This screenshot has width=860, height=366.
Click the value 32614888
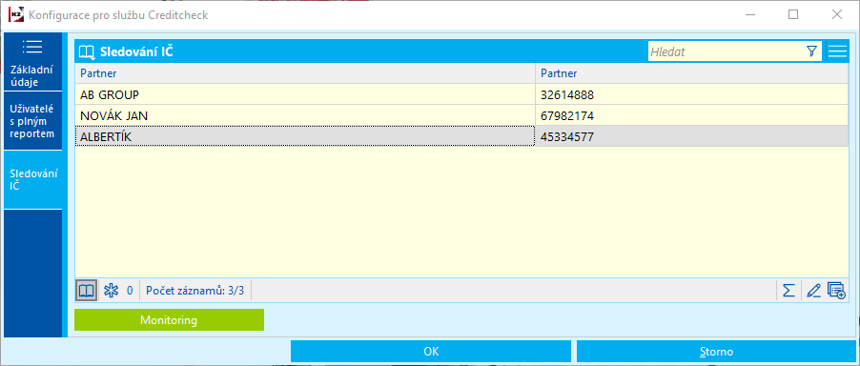coord(567,94)
